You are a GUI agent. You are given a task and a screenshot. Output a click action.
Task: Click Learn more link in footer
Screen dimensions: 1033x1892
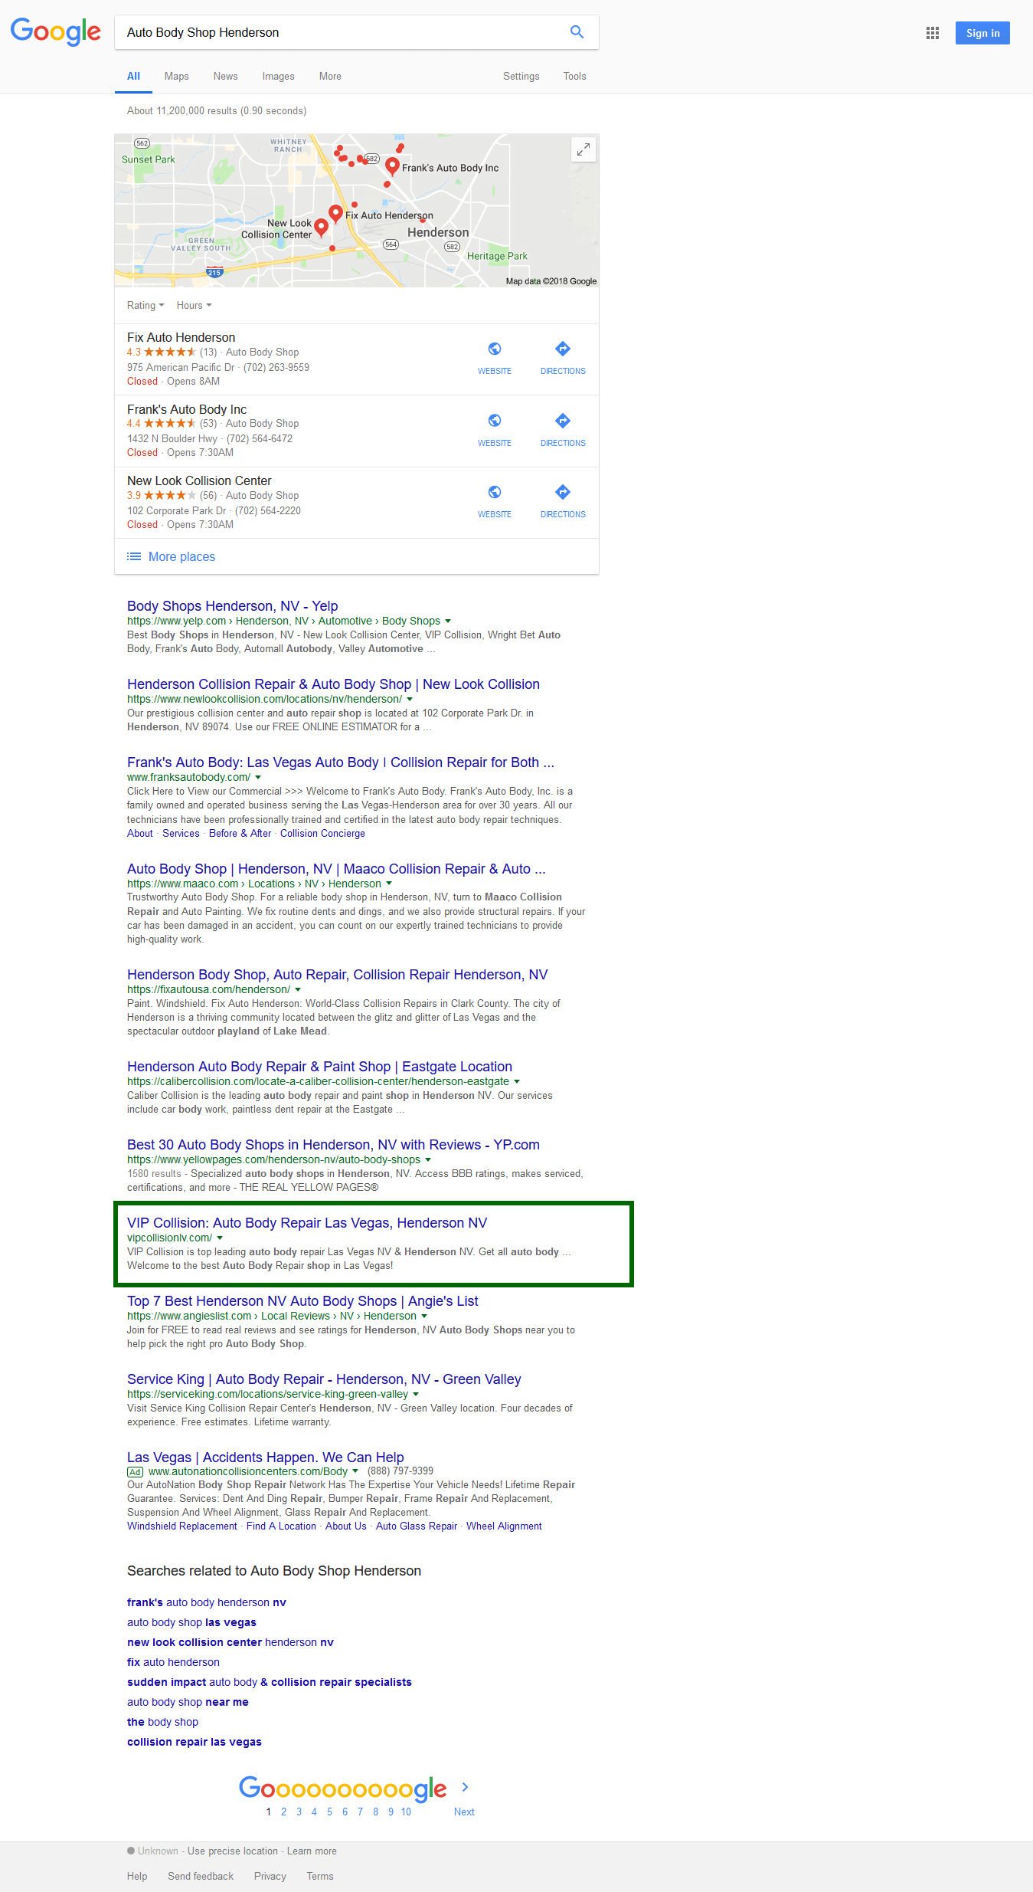click(312, 1851)
